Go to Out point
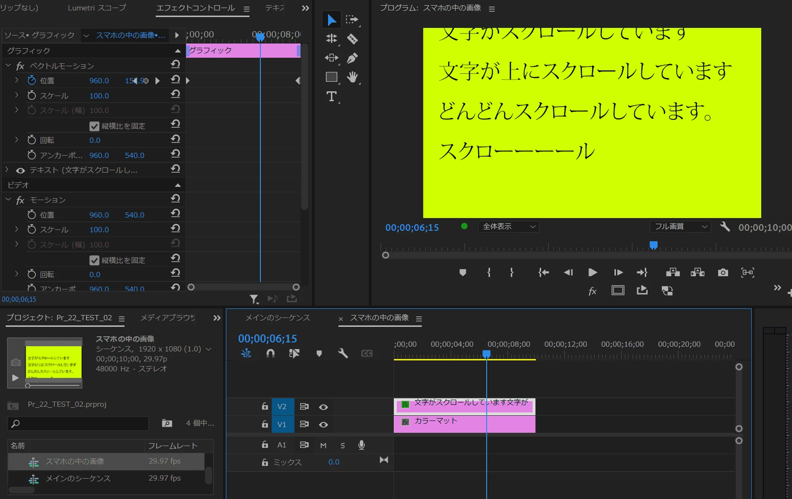792x499 pixels. 642,272
